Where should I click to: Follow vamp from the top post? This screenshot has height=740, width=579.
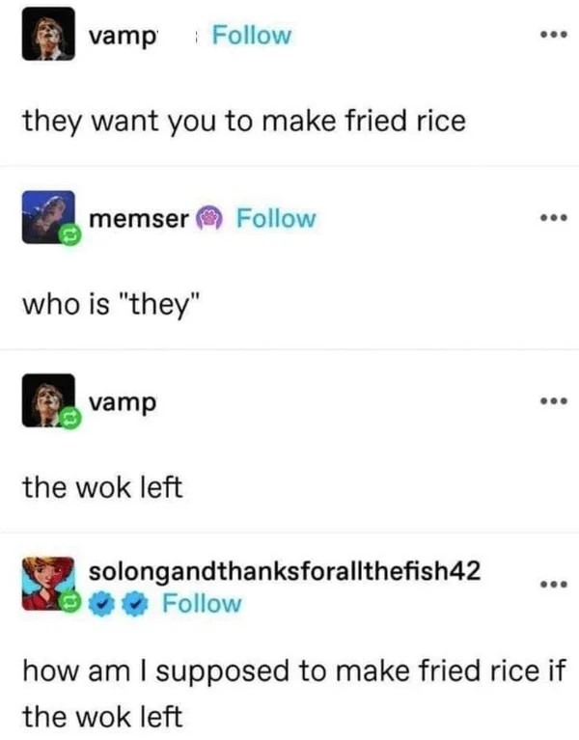point(252,36)
